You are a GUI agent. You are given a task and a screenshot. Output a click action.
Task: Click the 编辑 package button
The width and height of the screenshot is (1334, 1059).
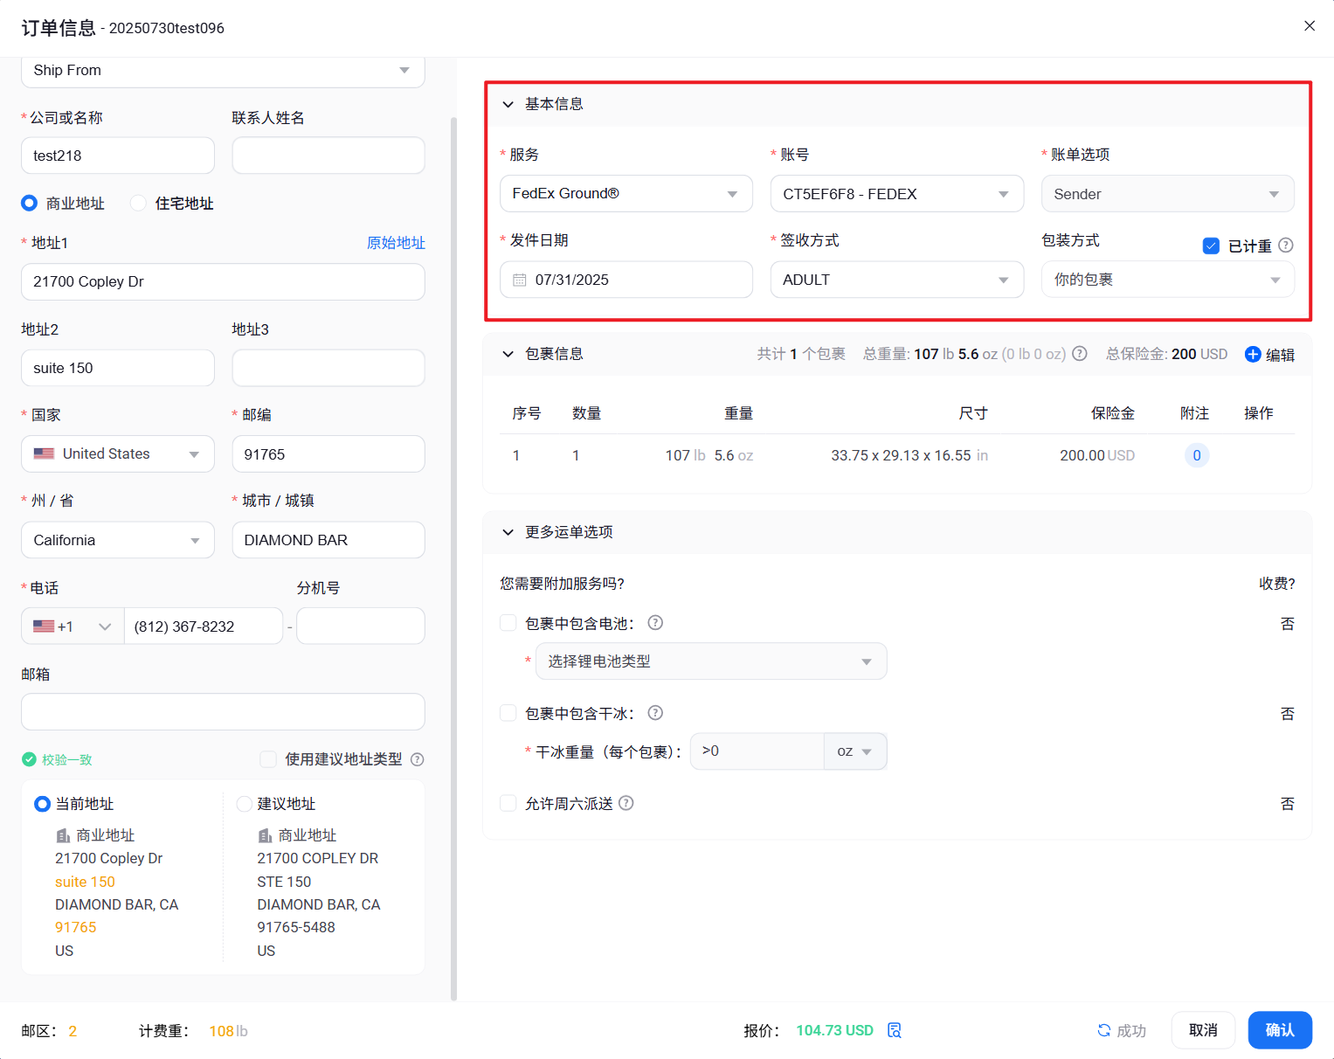[x=1270, y=354]
